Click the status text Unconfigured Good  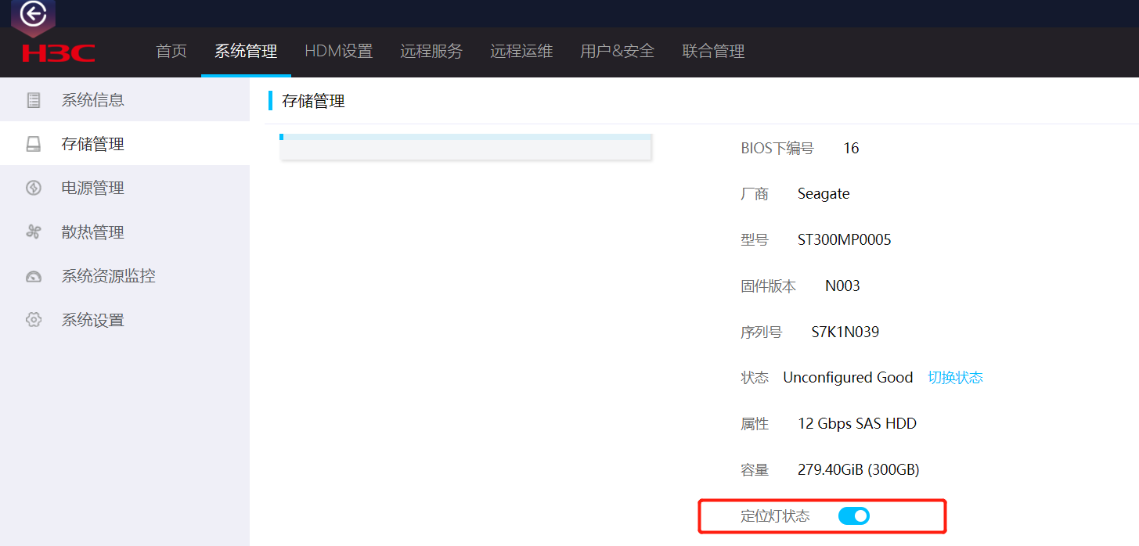(x=848, y=378)
